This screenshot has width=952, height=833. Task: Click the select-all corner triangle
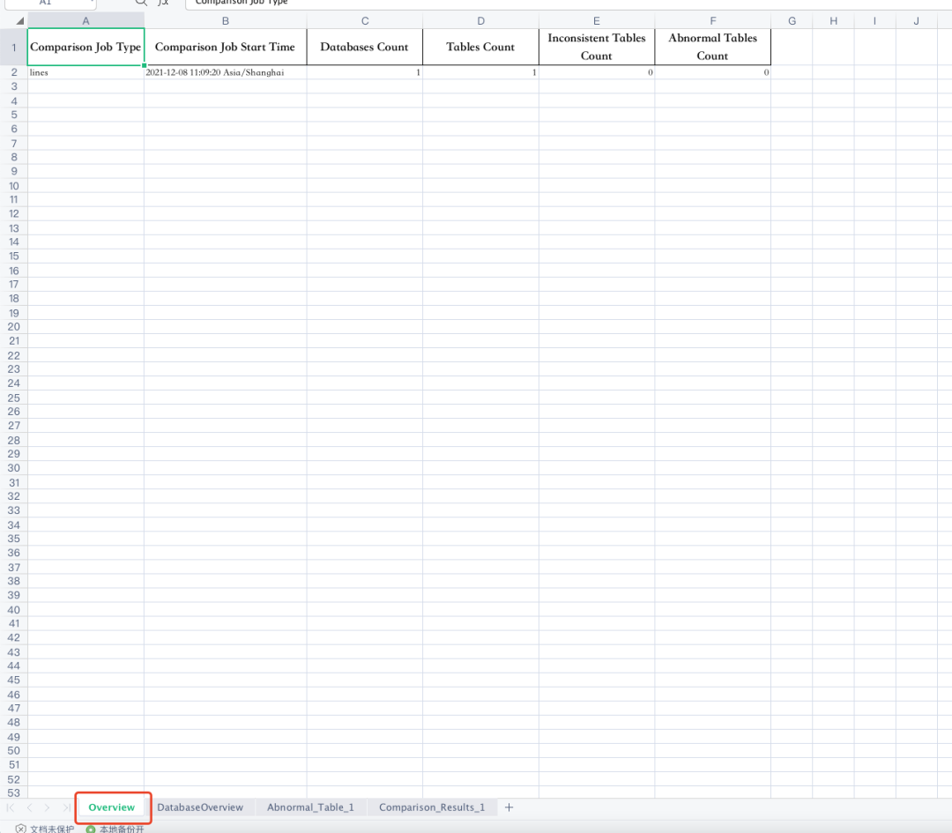click(x=19, y=21)
